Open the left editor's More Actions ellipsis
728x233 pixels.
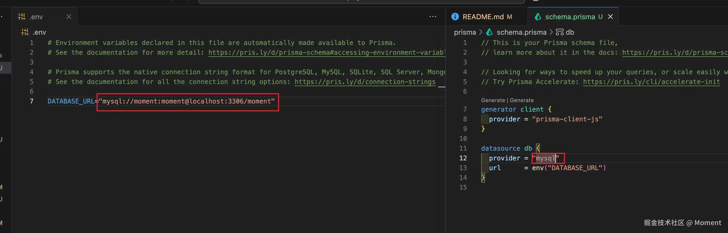[x=433, y=17]
